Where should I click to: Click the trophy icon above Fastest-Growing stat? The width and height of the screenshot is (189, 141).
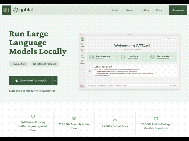33,116
